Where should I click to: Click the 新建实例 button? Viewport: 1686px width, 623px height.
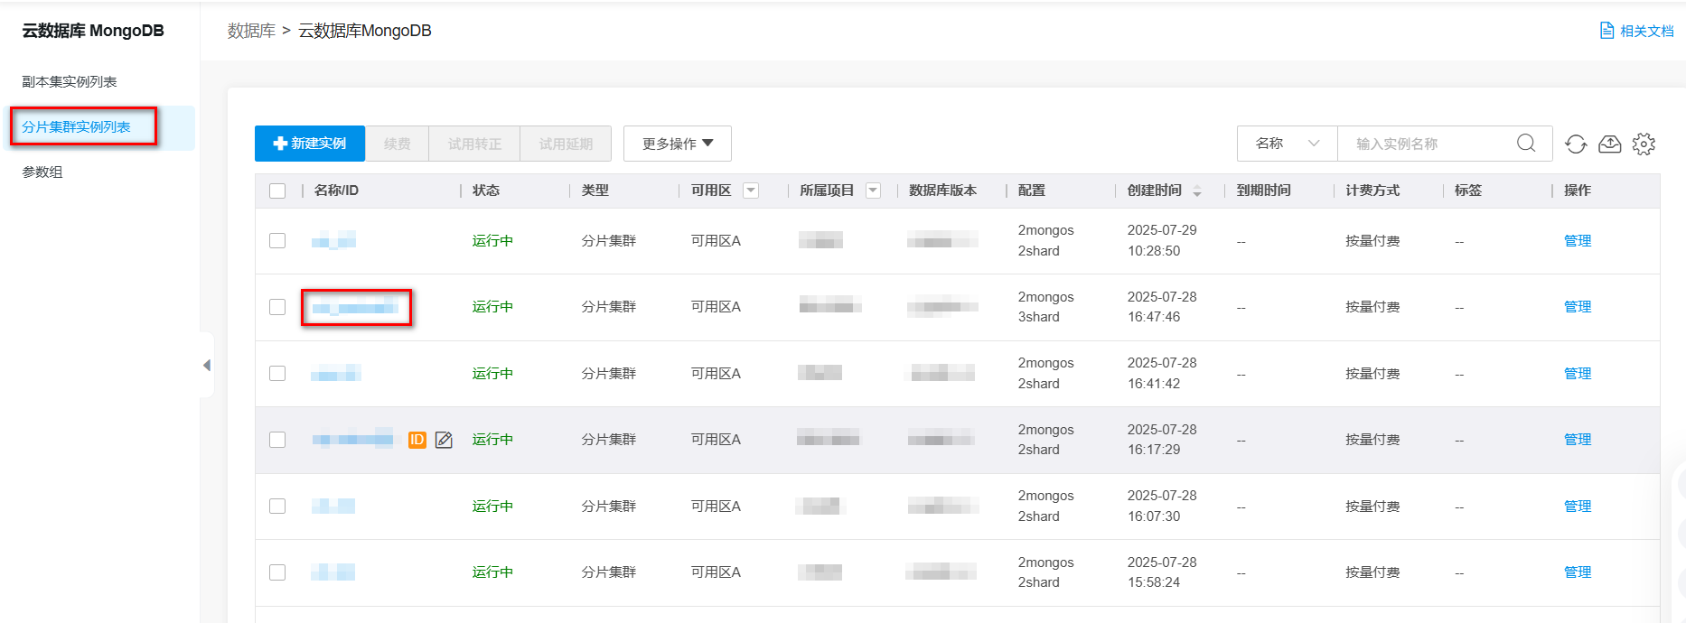point(310,144)
